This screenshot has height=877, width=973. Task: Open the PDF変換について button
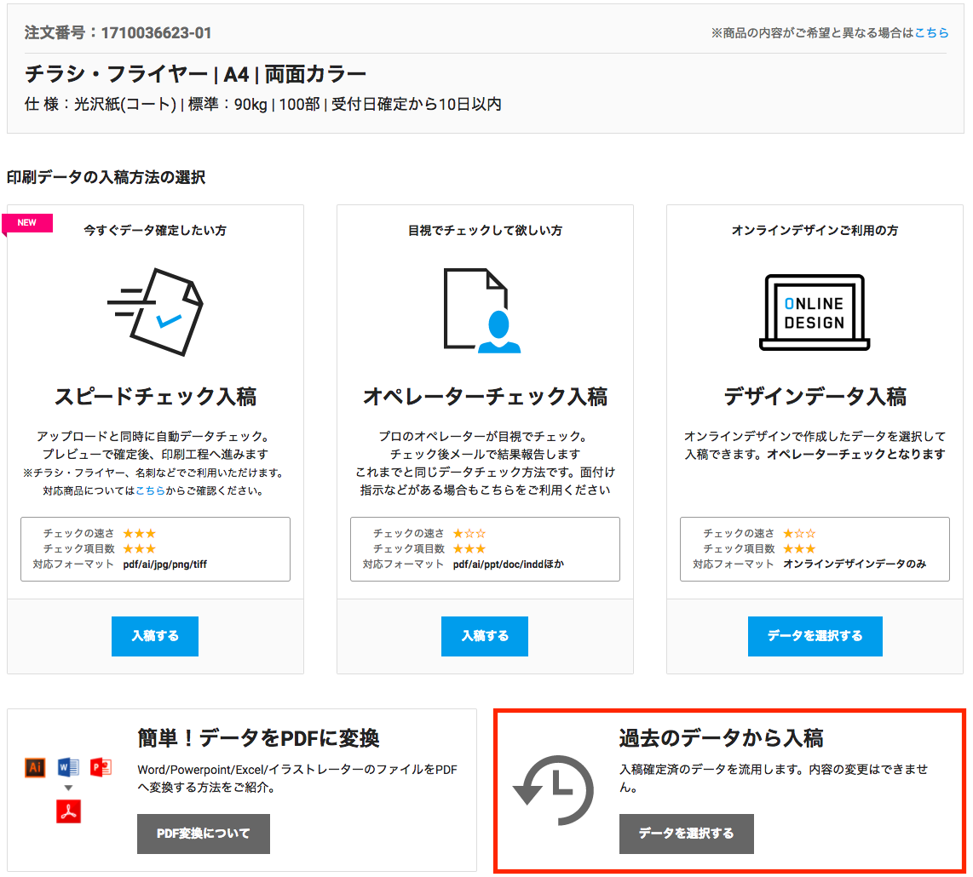(x=204, y=834)
